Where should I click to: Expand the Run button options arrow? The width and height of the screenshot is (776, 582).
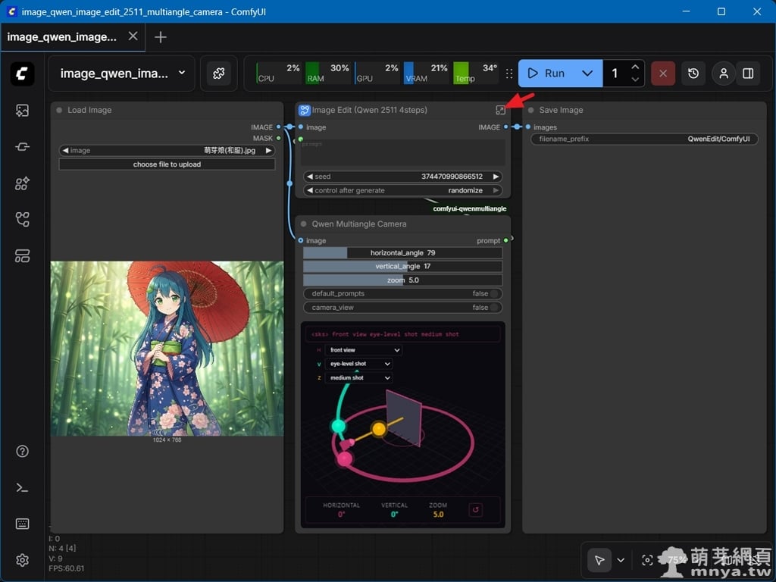587,74
